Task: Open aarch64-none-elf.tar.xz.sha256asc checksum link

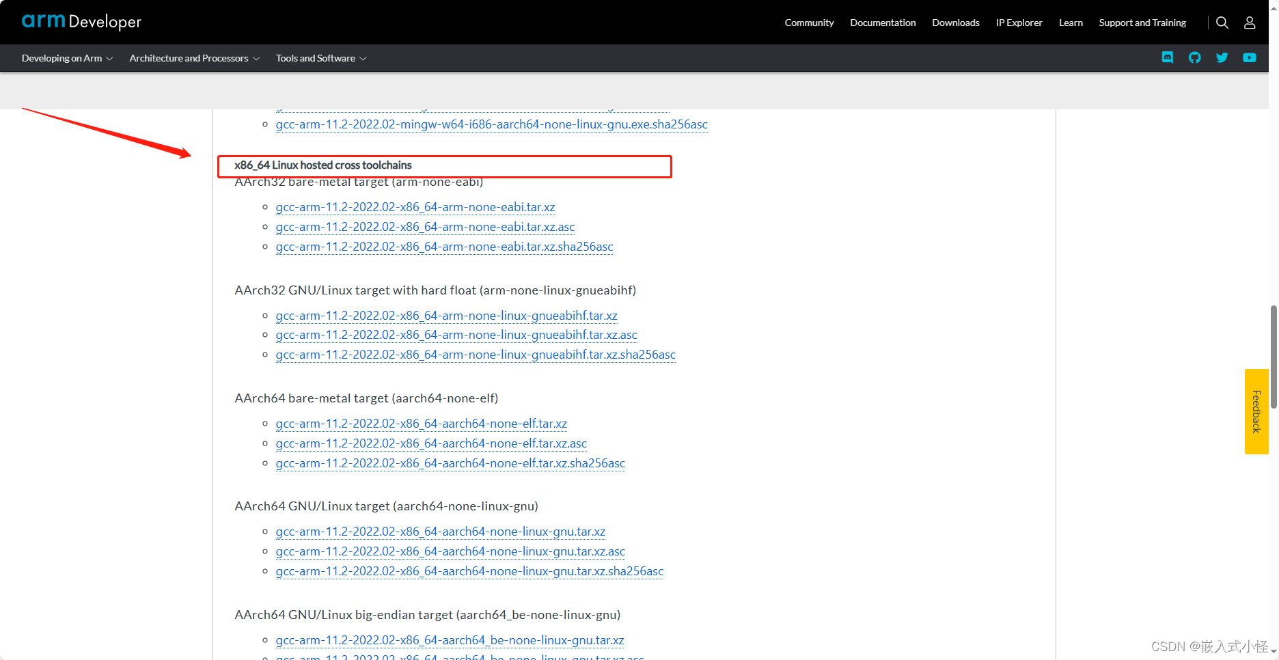Action: click(450, 463)
